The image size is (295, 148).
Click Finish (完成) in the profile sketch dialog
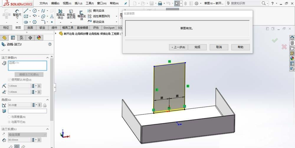click(197, 47)
